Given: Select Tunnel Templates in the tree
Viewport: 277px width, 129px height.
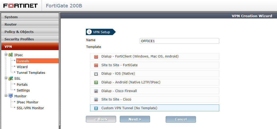Looking at the screenshot, I should [x=31, y=73].
